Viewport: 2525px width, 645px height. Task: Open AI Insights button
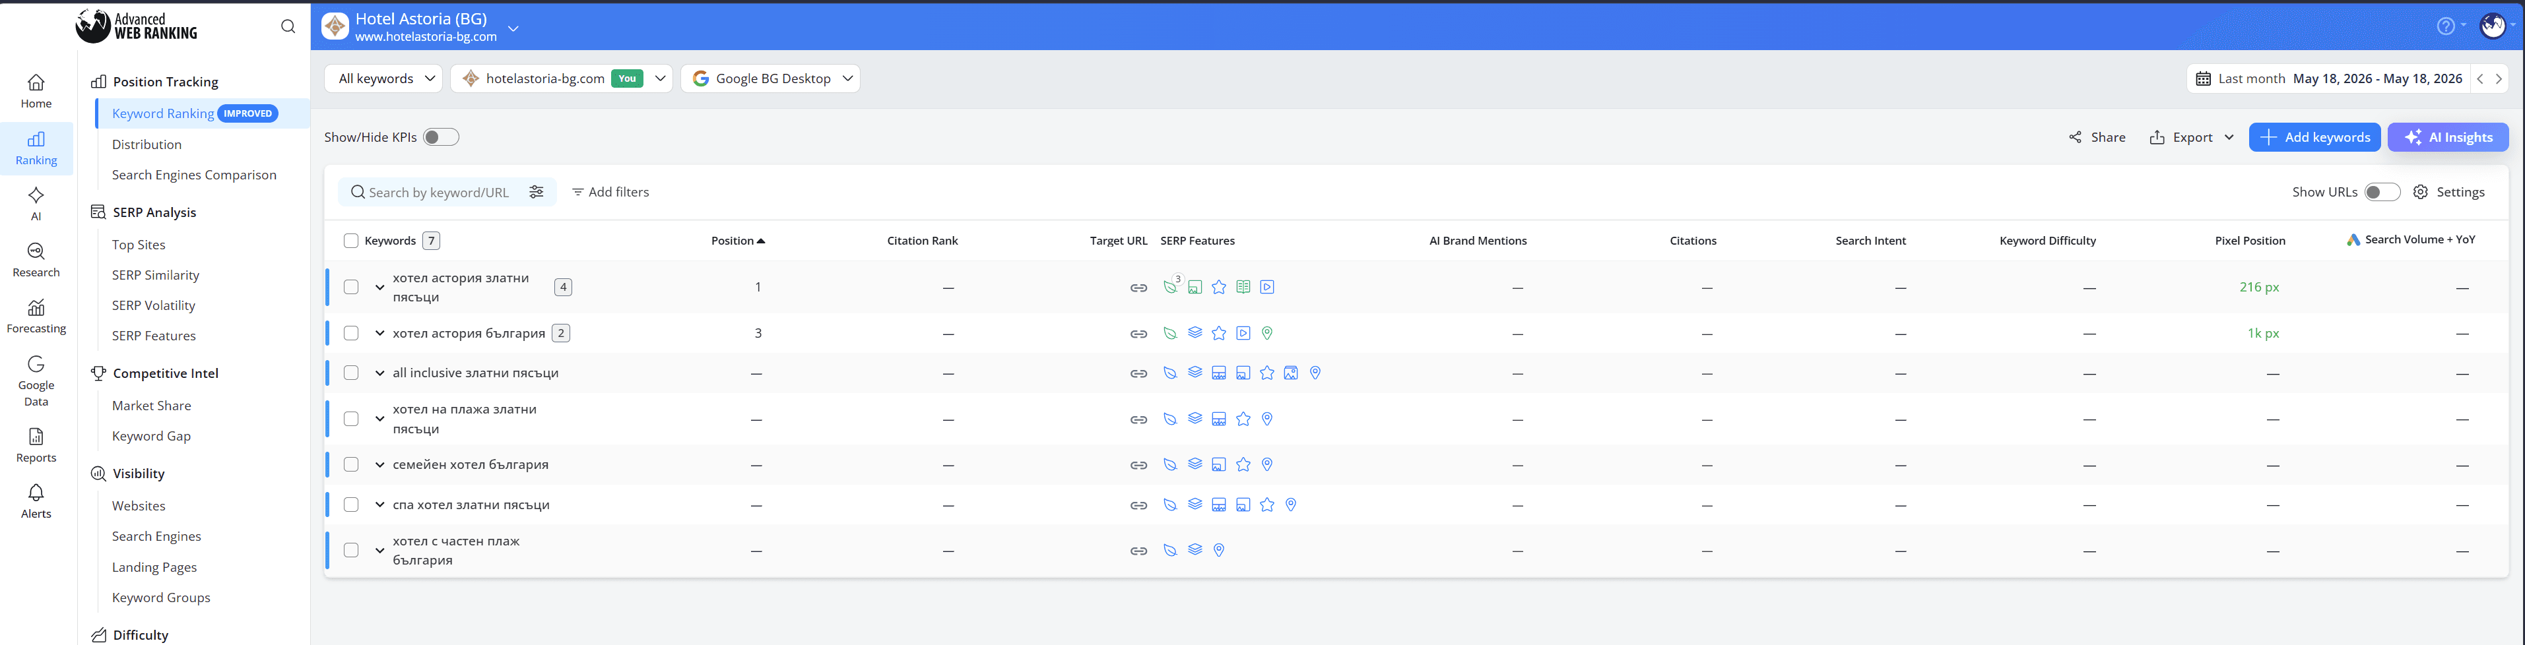[x=2448, y=137]
